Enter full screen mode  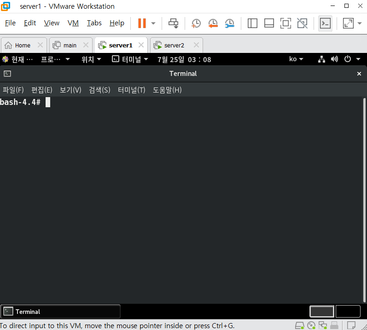[x=285, y=23]
